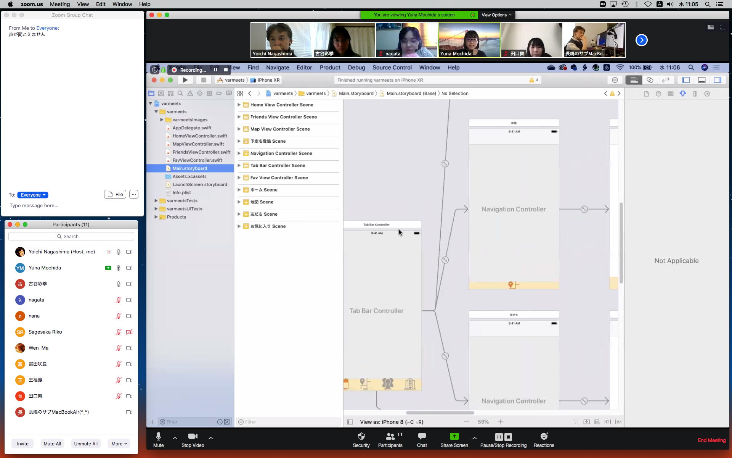This screenshot has width=732, height=458.
Task: Enter full screen mode in Zoom window
Action: (722, 27)
